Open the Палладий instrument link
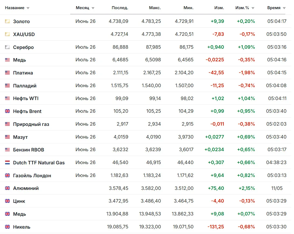This screenshot has width=294, height=234. click(25, 86)
